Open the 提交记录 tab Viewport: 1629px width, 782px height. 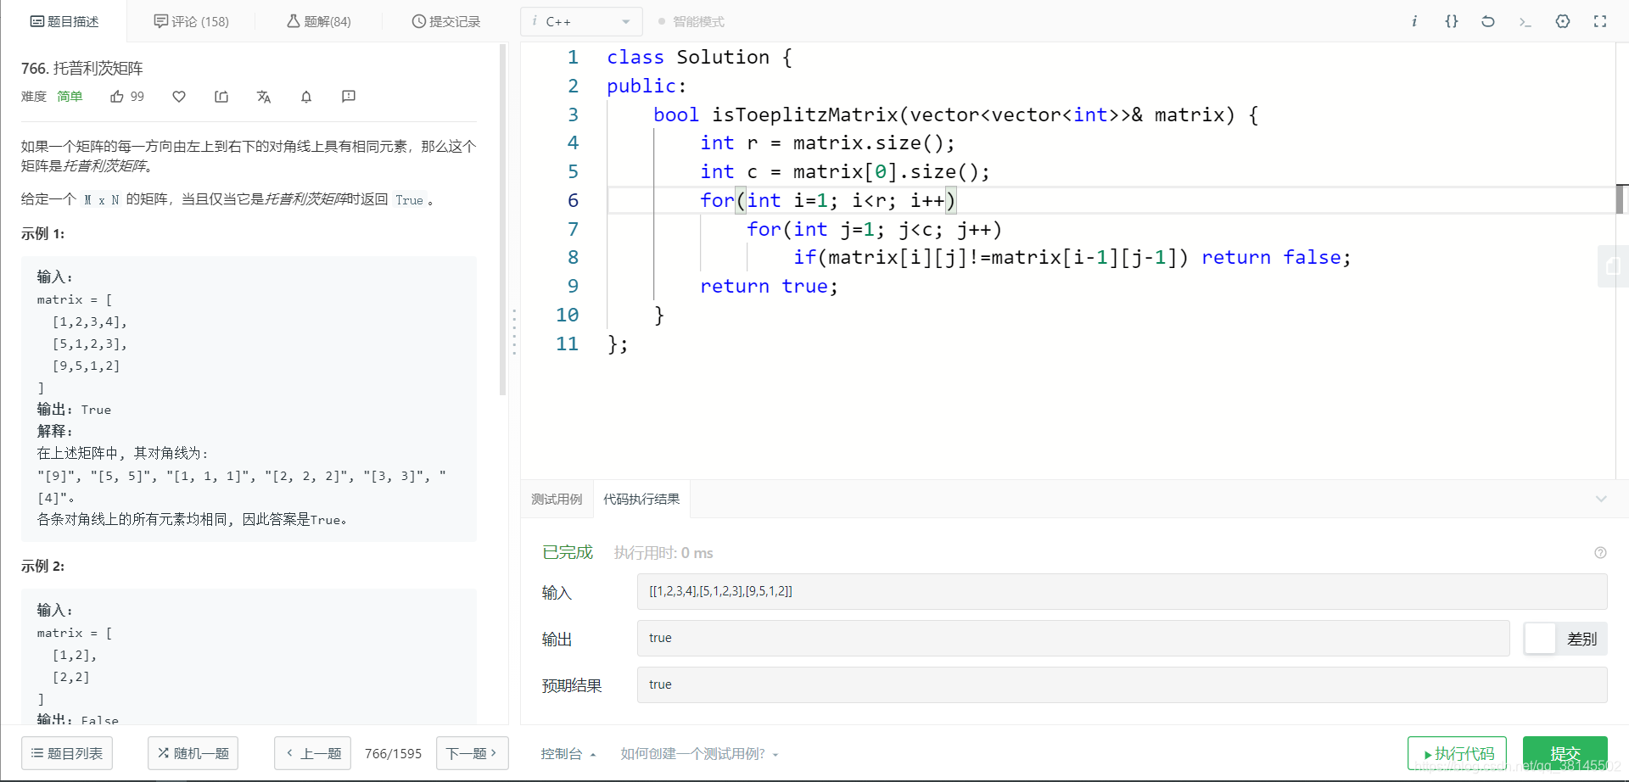pyautogui.click(x=446, y=21)
